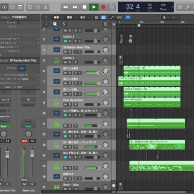194x194 pixels.
Task: Click the track icon in the inspector
Action: (x=21, y=68)
